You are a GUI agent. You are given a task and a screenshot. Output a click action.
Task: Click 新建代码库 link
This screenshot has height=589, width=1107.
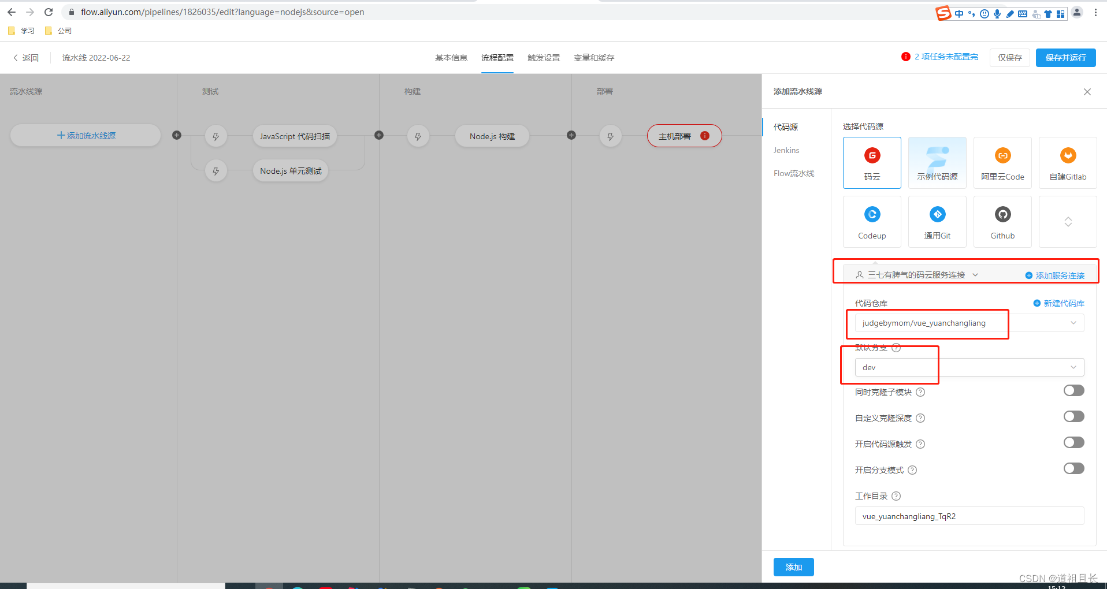click(x=1059, y=303)
